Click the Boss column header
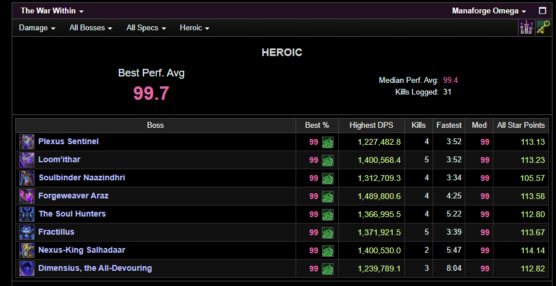Screen dimensions: 556x286 tap(155, 125)
